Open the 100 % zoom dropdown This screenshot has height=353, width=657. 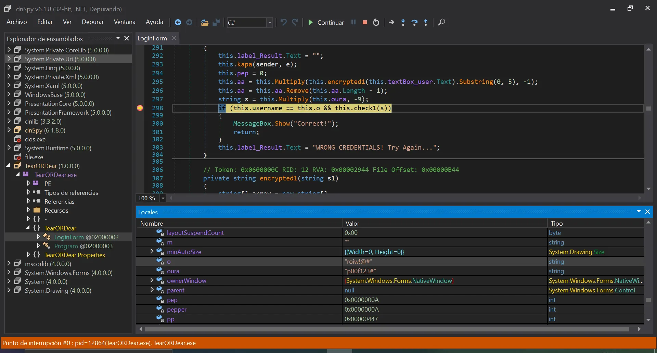click(x=163, y=198)
